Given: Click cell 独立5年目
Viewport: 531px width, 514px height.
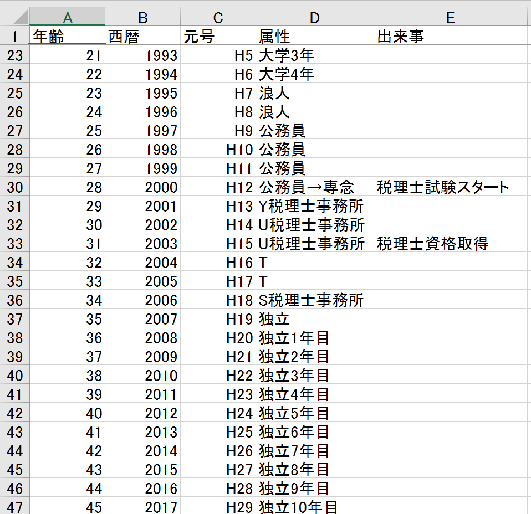Looking at the screenshot, I should point(315,413).
